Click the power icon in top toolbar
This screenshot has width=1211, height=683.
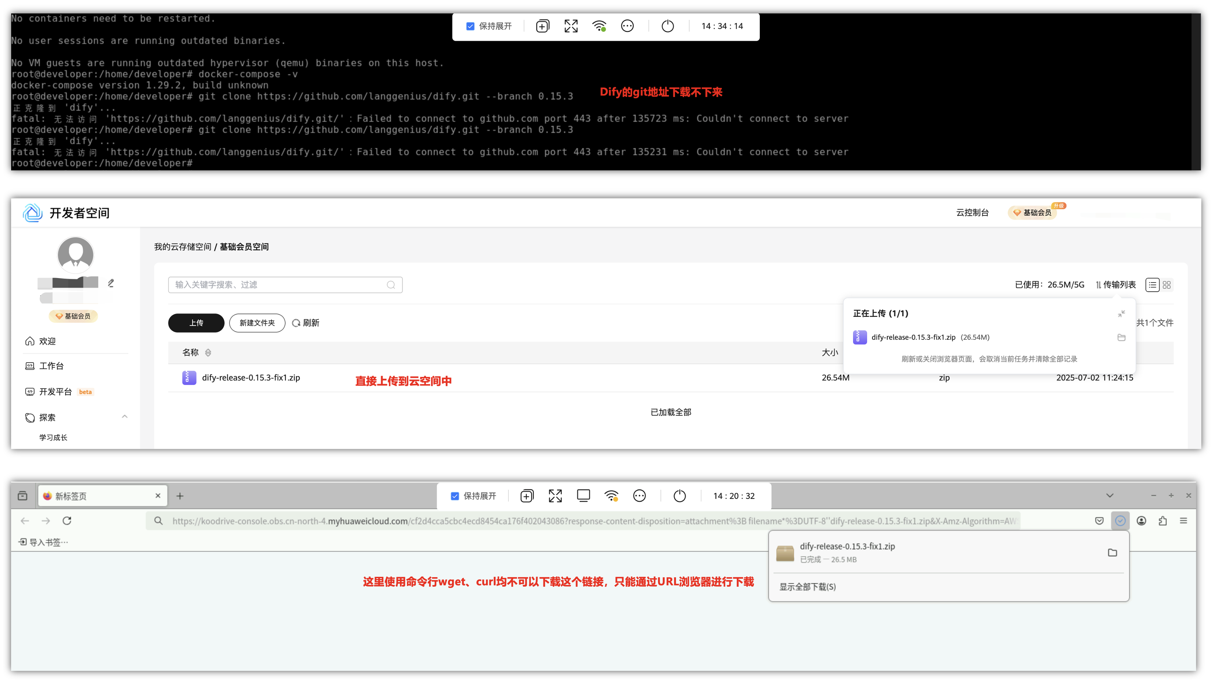667,26
